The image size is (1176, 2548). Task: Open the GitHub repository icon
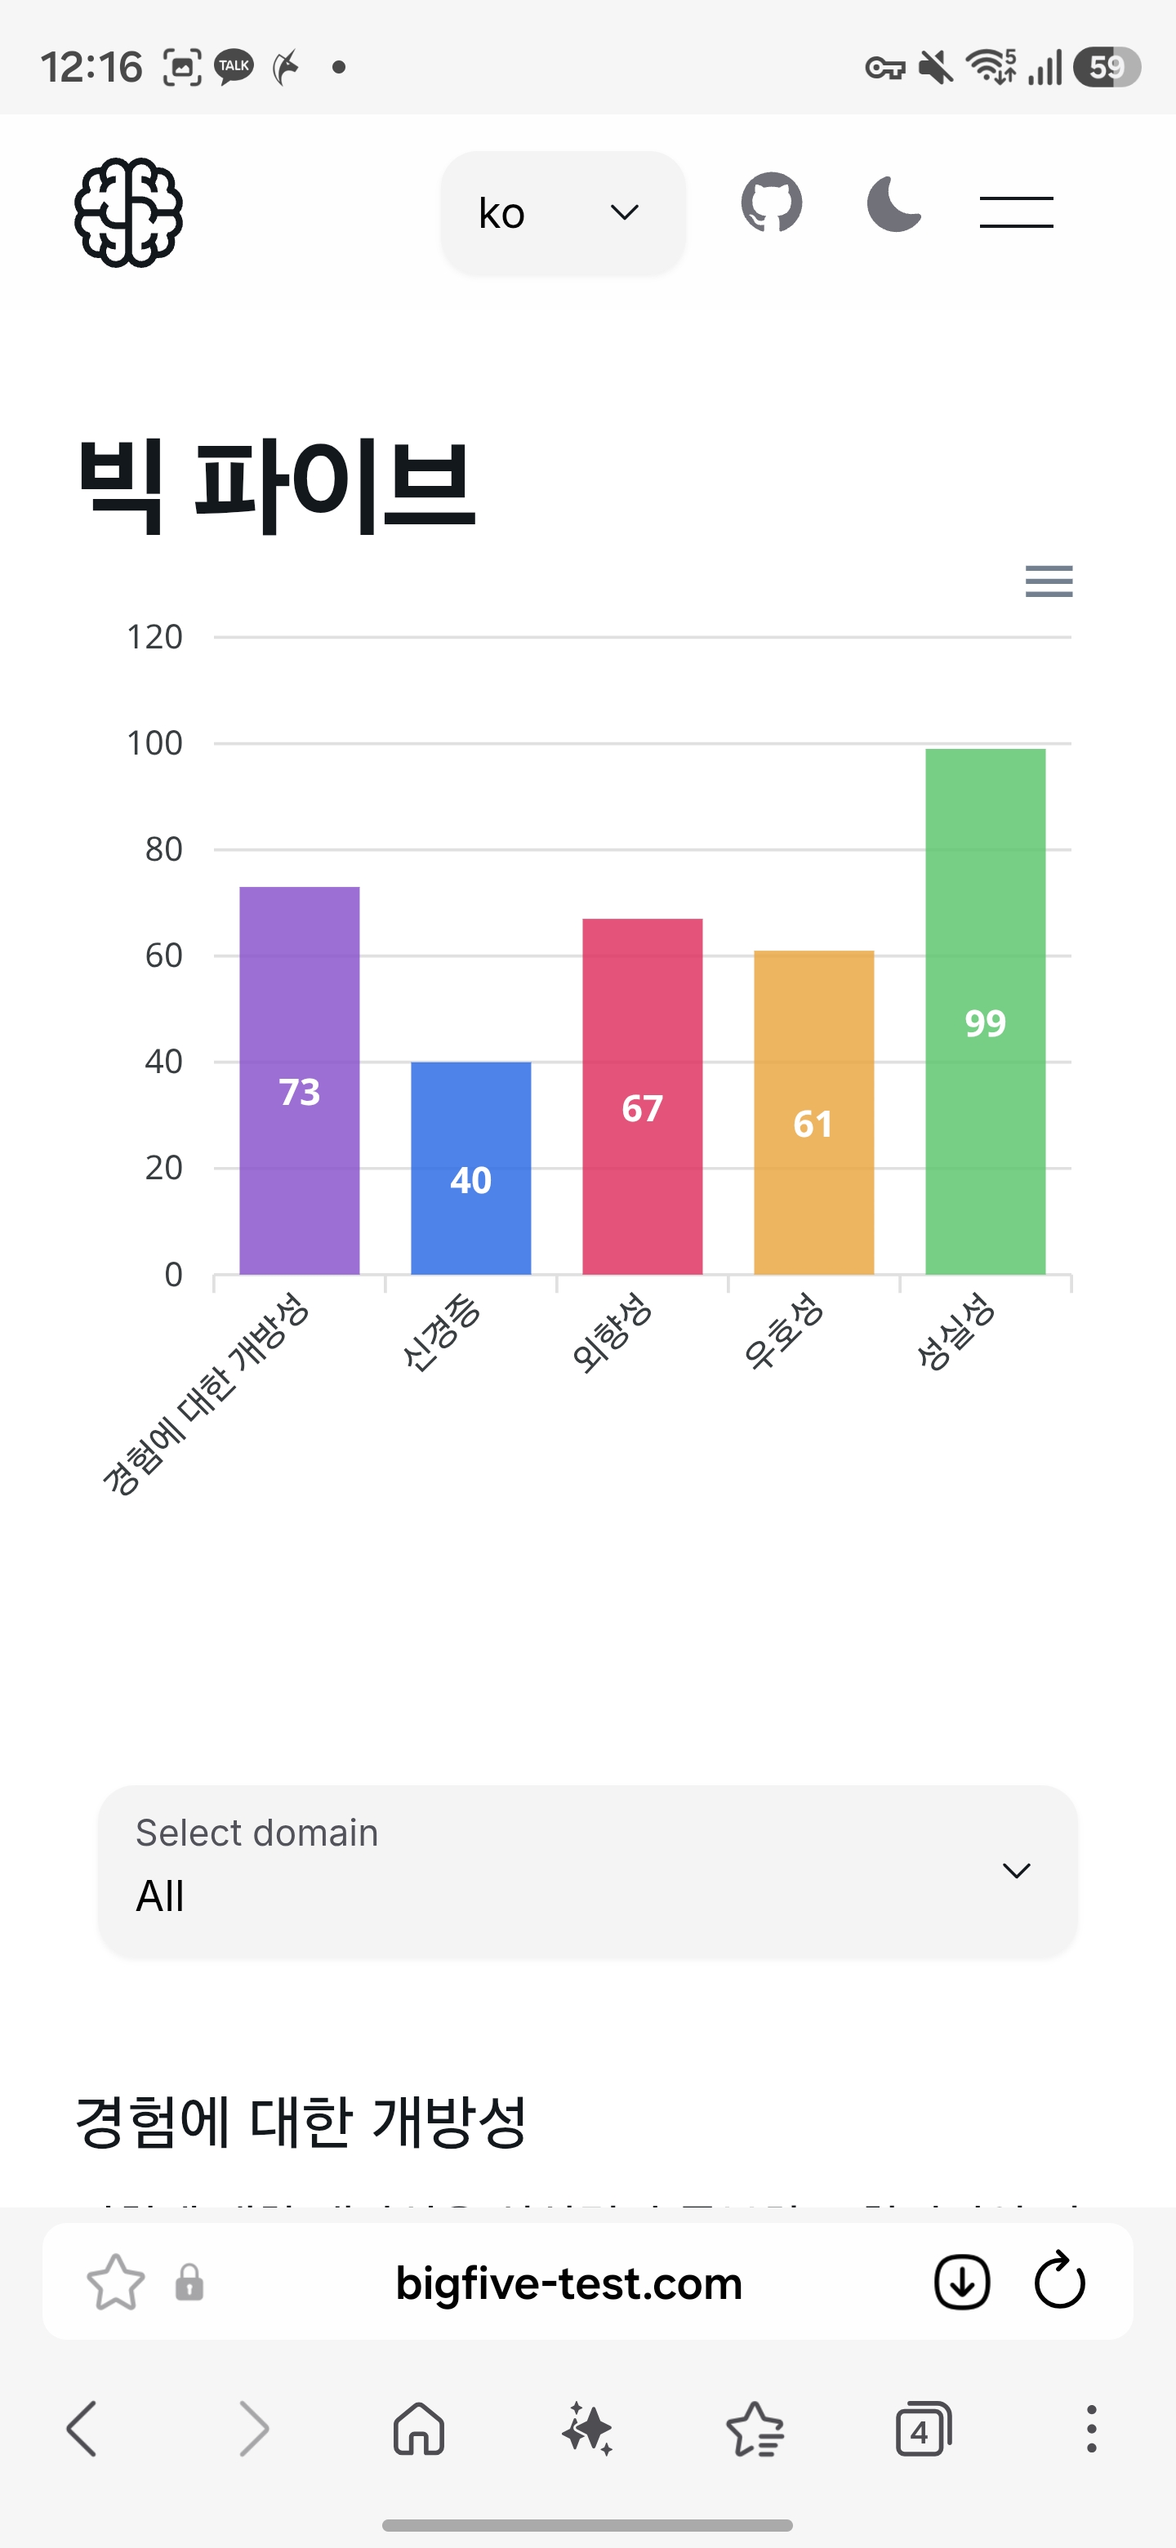pyautogui.click(x=772, y=204)
